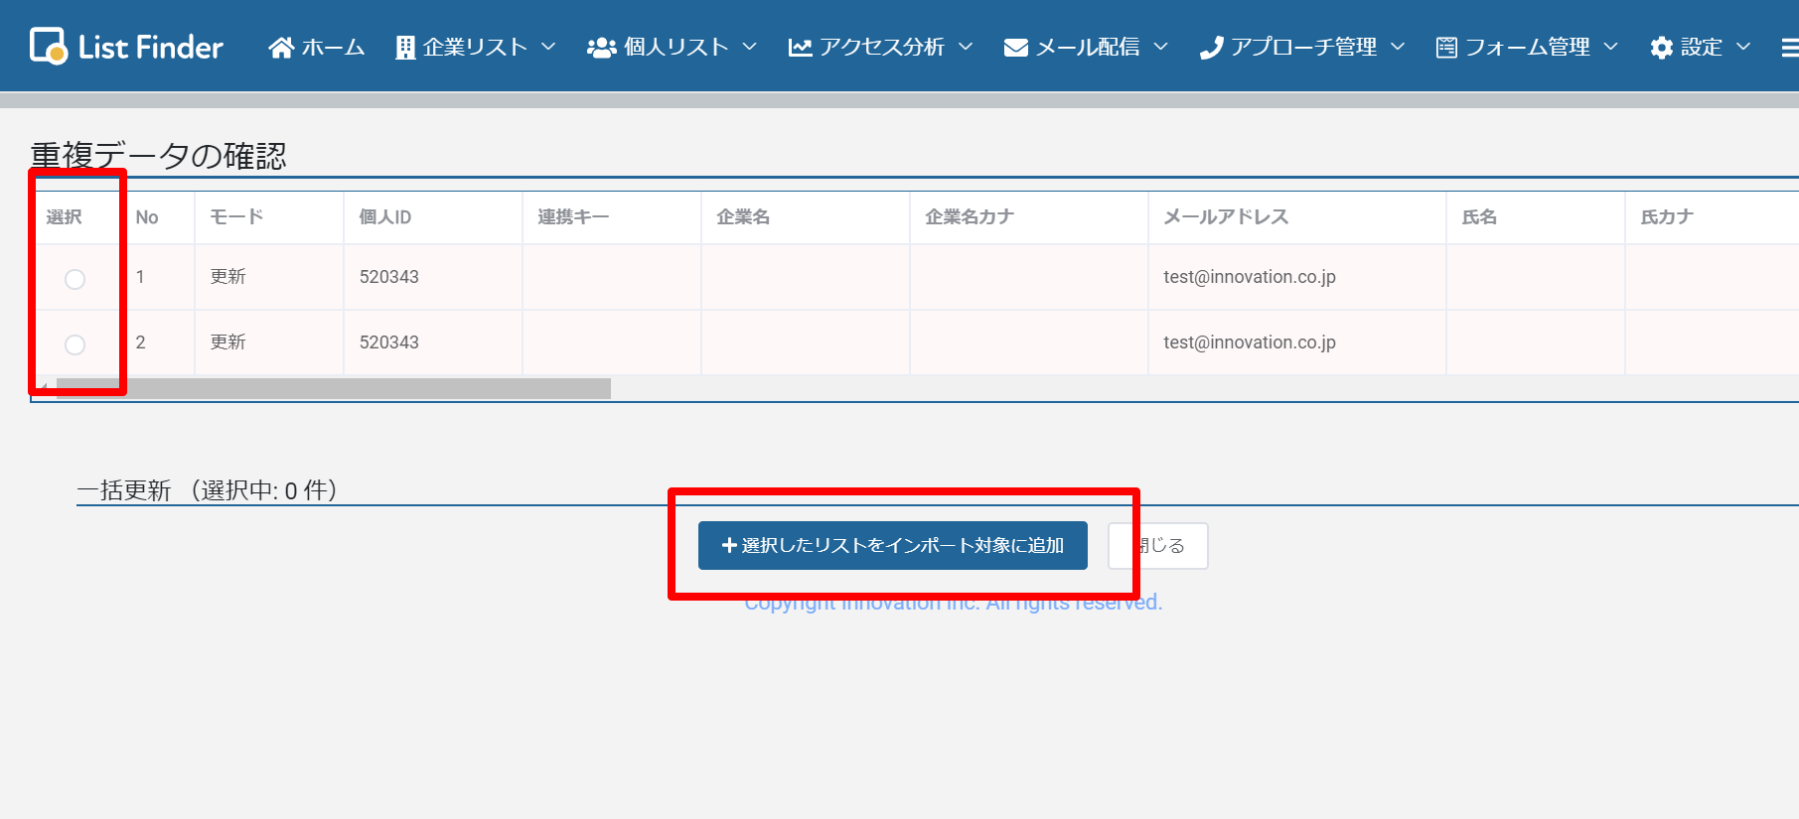Click the chart icon for アクセス分析
The height and width of the screenshot is (819, 1799).
800,48
